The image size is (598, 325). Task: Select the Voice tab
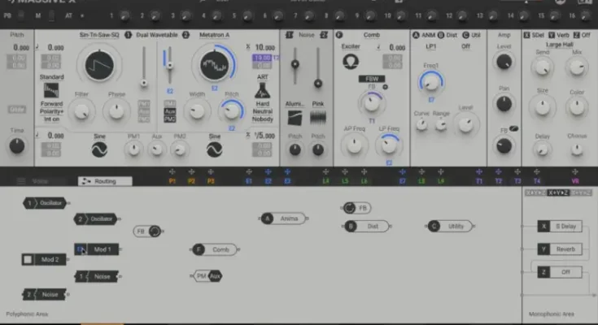tap(40, 181)
